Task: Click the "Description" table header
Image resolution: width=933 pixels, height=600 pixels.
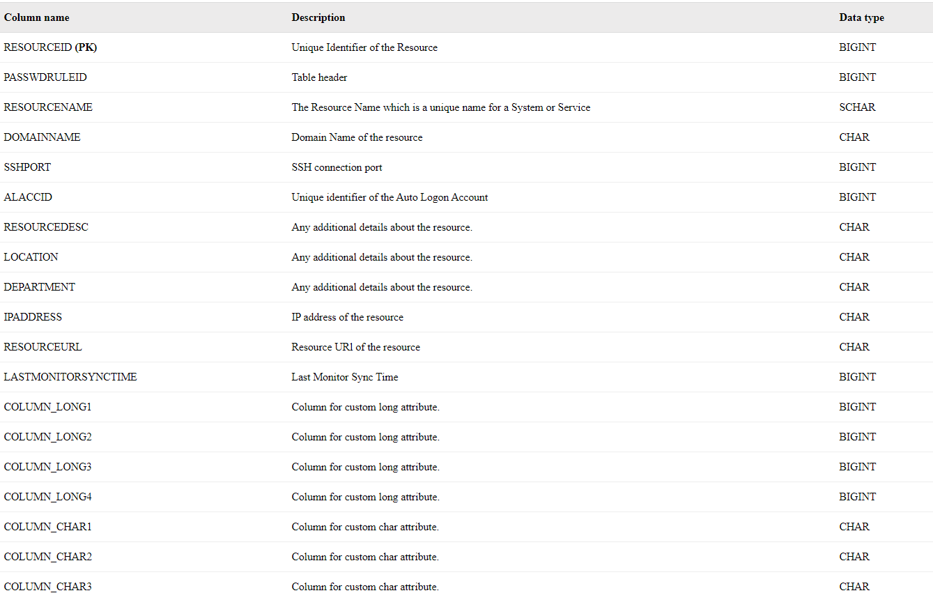Action: click(318, 17)
